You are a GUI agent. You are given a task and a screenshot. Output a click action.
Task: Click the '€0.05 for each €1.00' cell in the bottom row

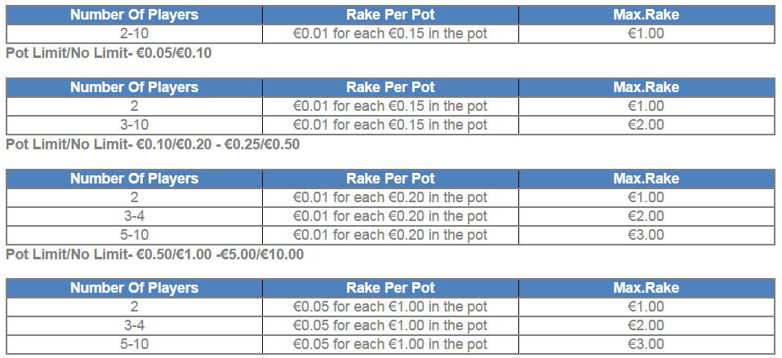390,344
